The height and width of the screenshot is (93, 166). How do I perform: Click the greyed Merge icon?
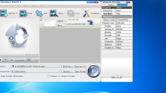[x=71, y=13]
